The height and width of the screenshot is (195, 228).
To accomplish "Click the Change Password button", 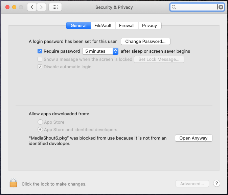I will pos(145,42).
